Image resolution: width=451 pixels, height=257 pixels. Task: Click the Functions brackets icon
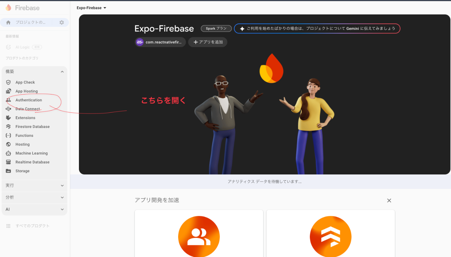[x=8, y=136]
